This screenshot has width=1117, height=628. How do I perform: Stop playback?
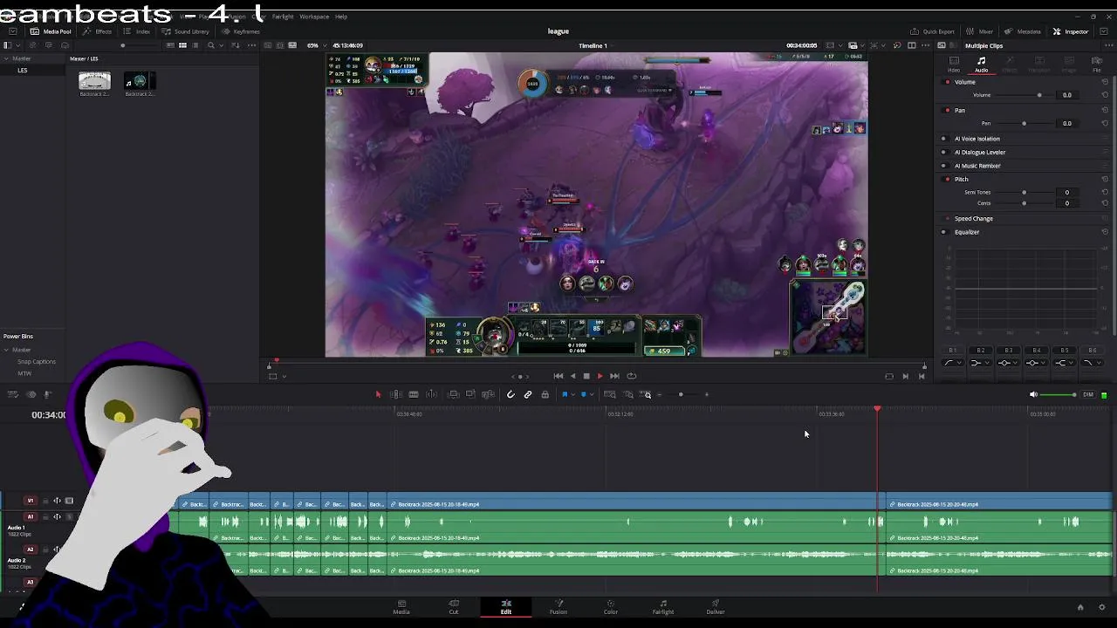point(586,376)
